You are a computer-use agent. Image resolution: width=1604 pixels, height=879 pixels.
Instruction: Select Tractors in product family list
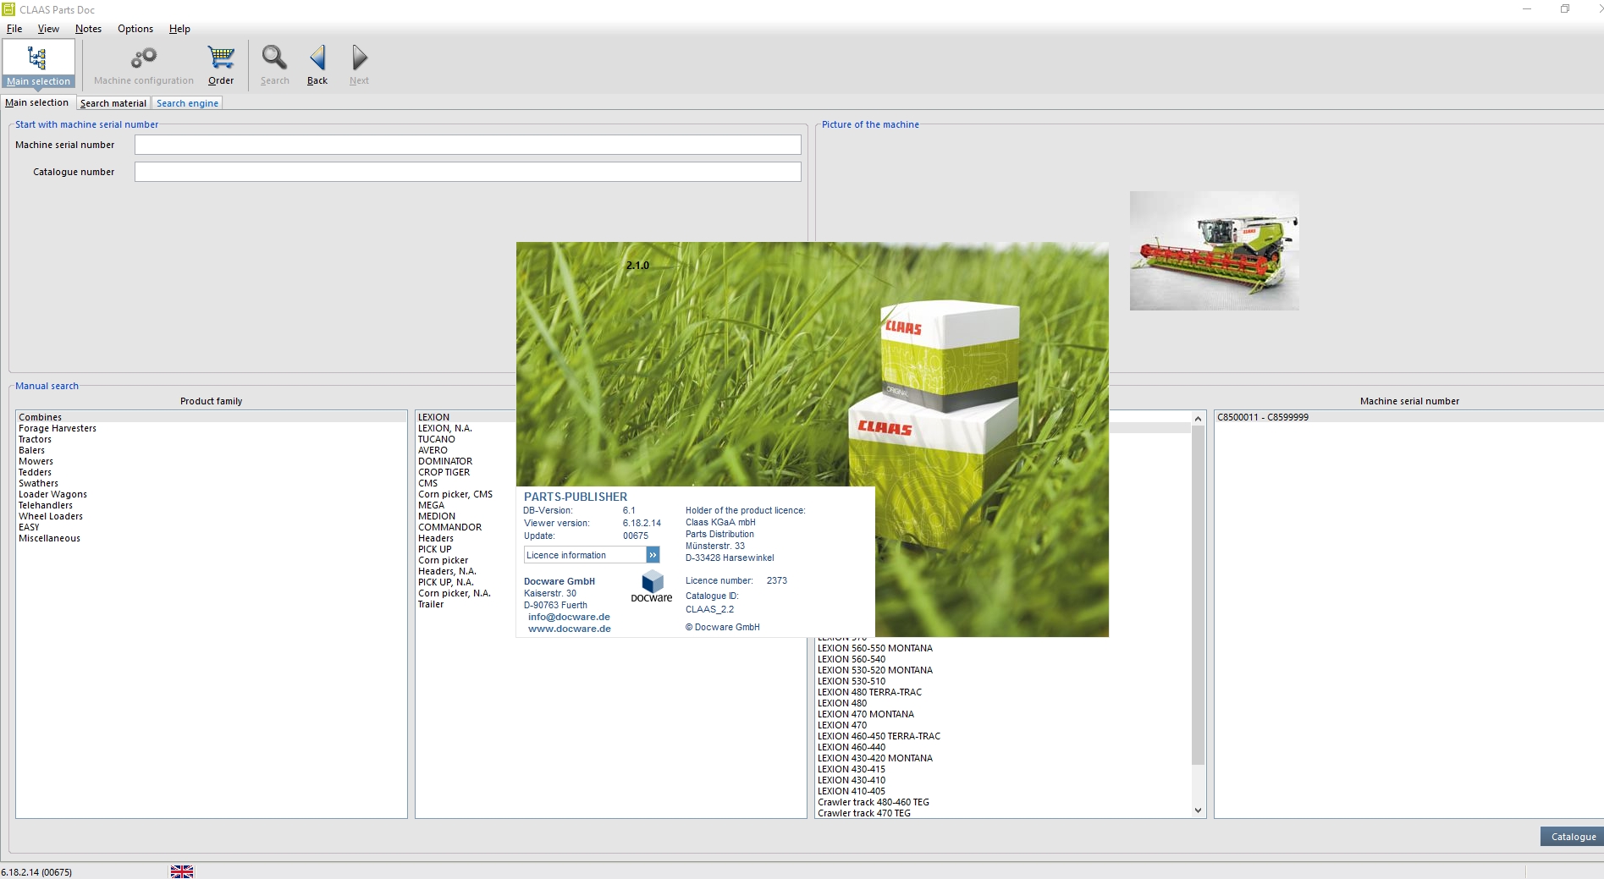pyautogui.click(x=211, y=439)
